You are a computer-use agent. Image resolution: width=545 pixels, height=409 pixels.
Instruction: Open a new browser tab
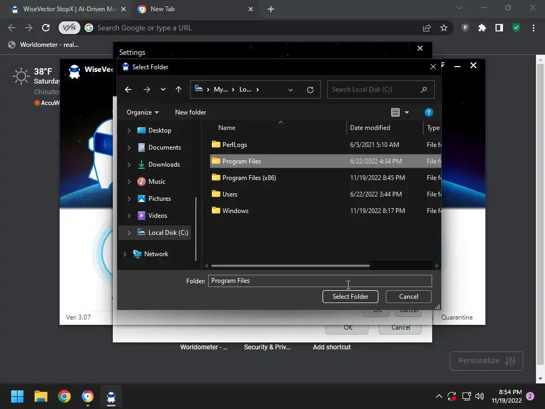click(271, 10)
